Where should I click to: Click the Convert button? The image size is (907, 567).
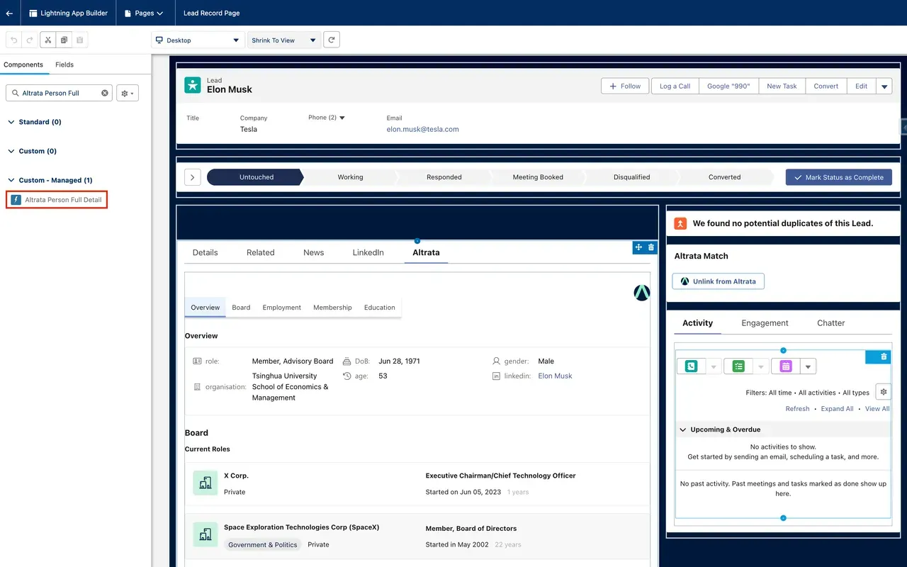click(x=826, y=86)
